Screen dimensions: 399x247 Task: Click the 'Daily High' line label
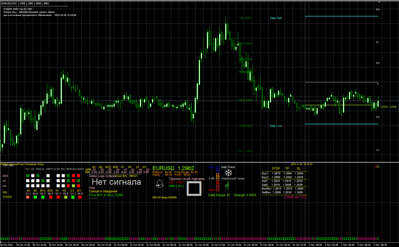276,18
